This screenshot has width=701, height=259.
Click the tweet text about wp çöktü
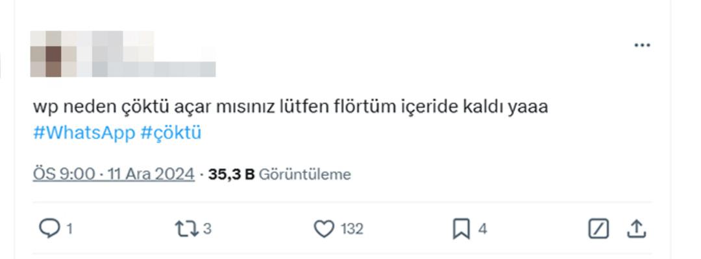(x=291, y=107)
